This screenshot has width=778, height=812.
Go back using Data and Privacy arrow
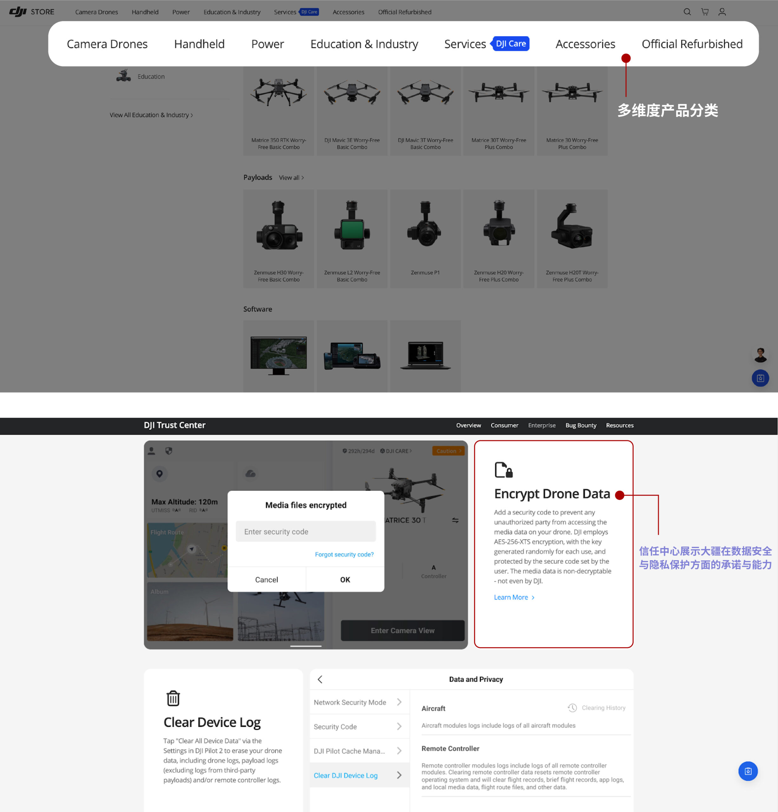(x=320, y=679)
